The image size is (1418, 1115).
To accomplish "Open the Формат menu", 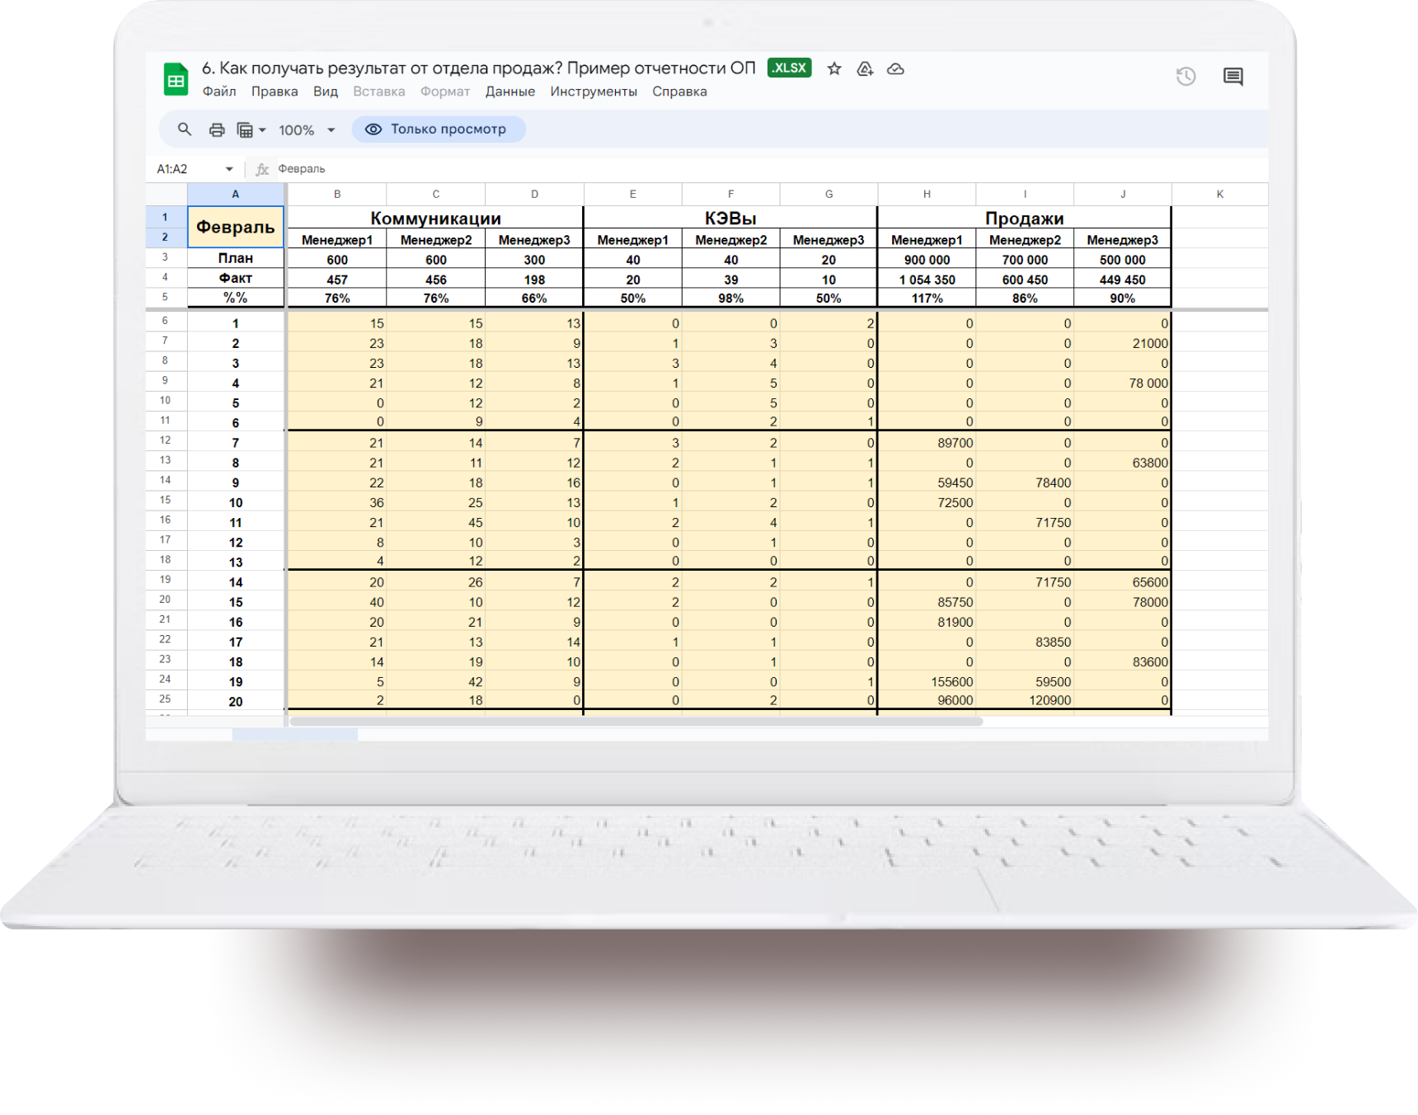I will pyautogui.click(x=445, y=92).
